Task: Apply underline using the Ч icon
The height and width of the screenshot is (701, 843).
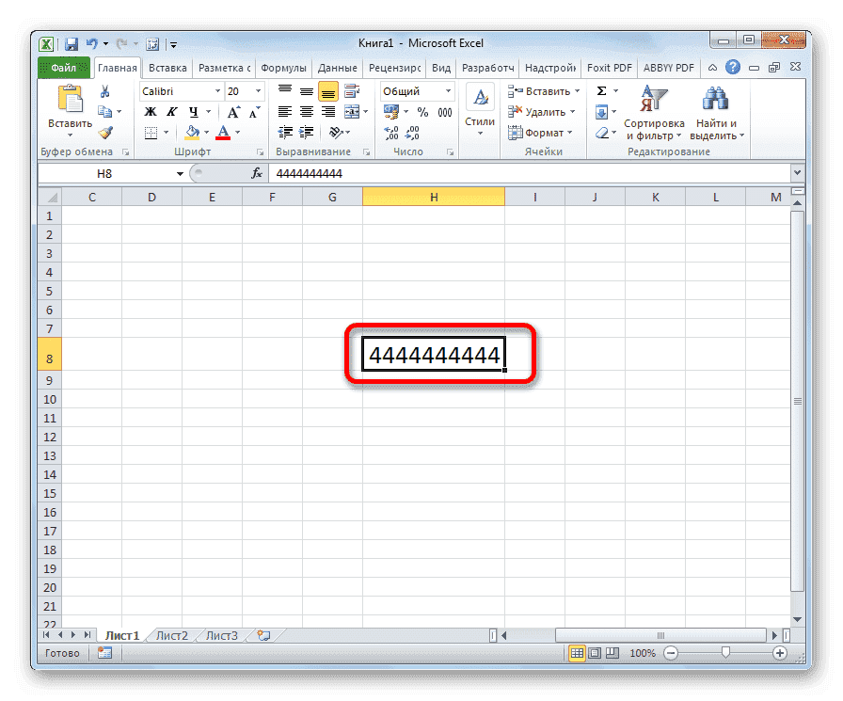Action: click(x=192, y=111)
